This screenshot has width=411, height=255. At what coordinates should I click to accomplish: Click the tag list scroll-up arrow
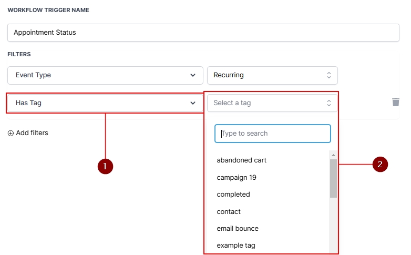[x=333, y=155]
